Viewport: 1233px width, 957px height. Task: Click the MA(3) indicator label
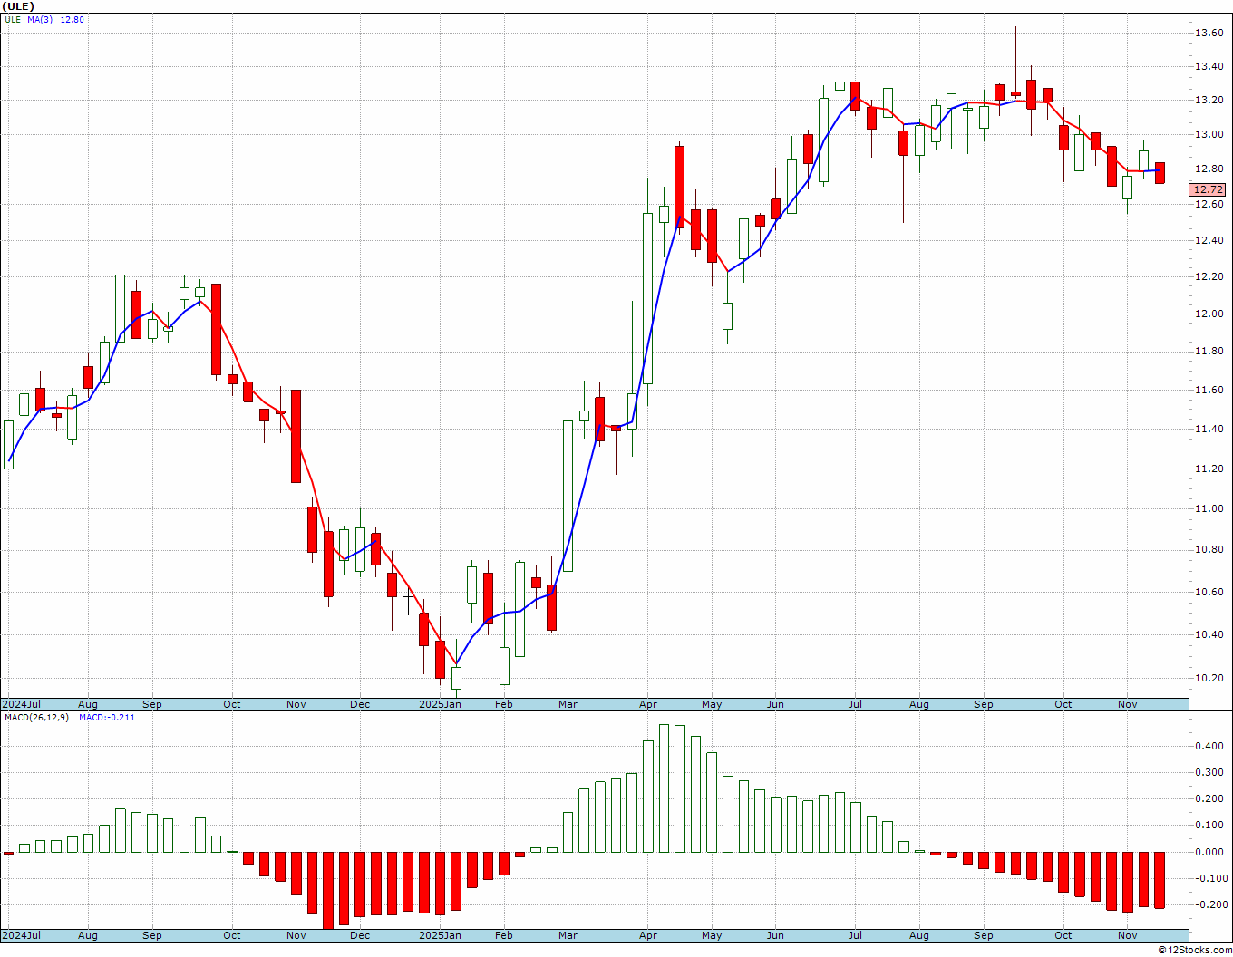point(41,19)
